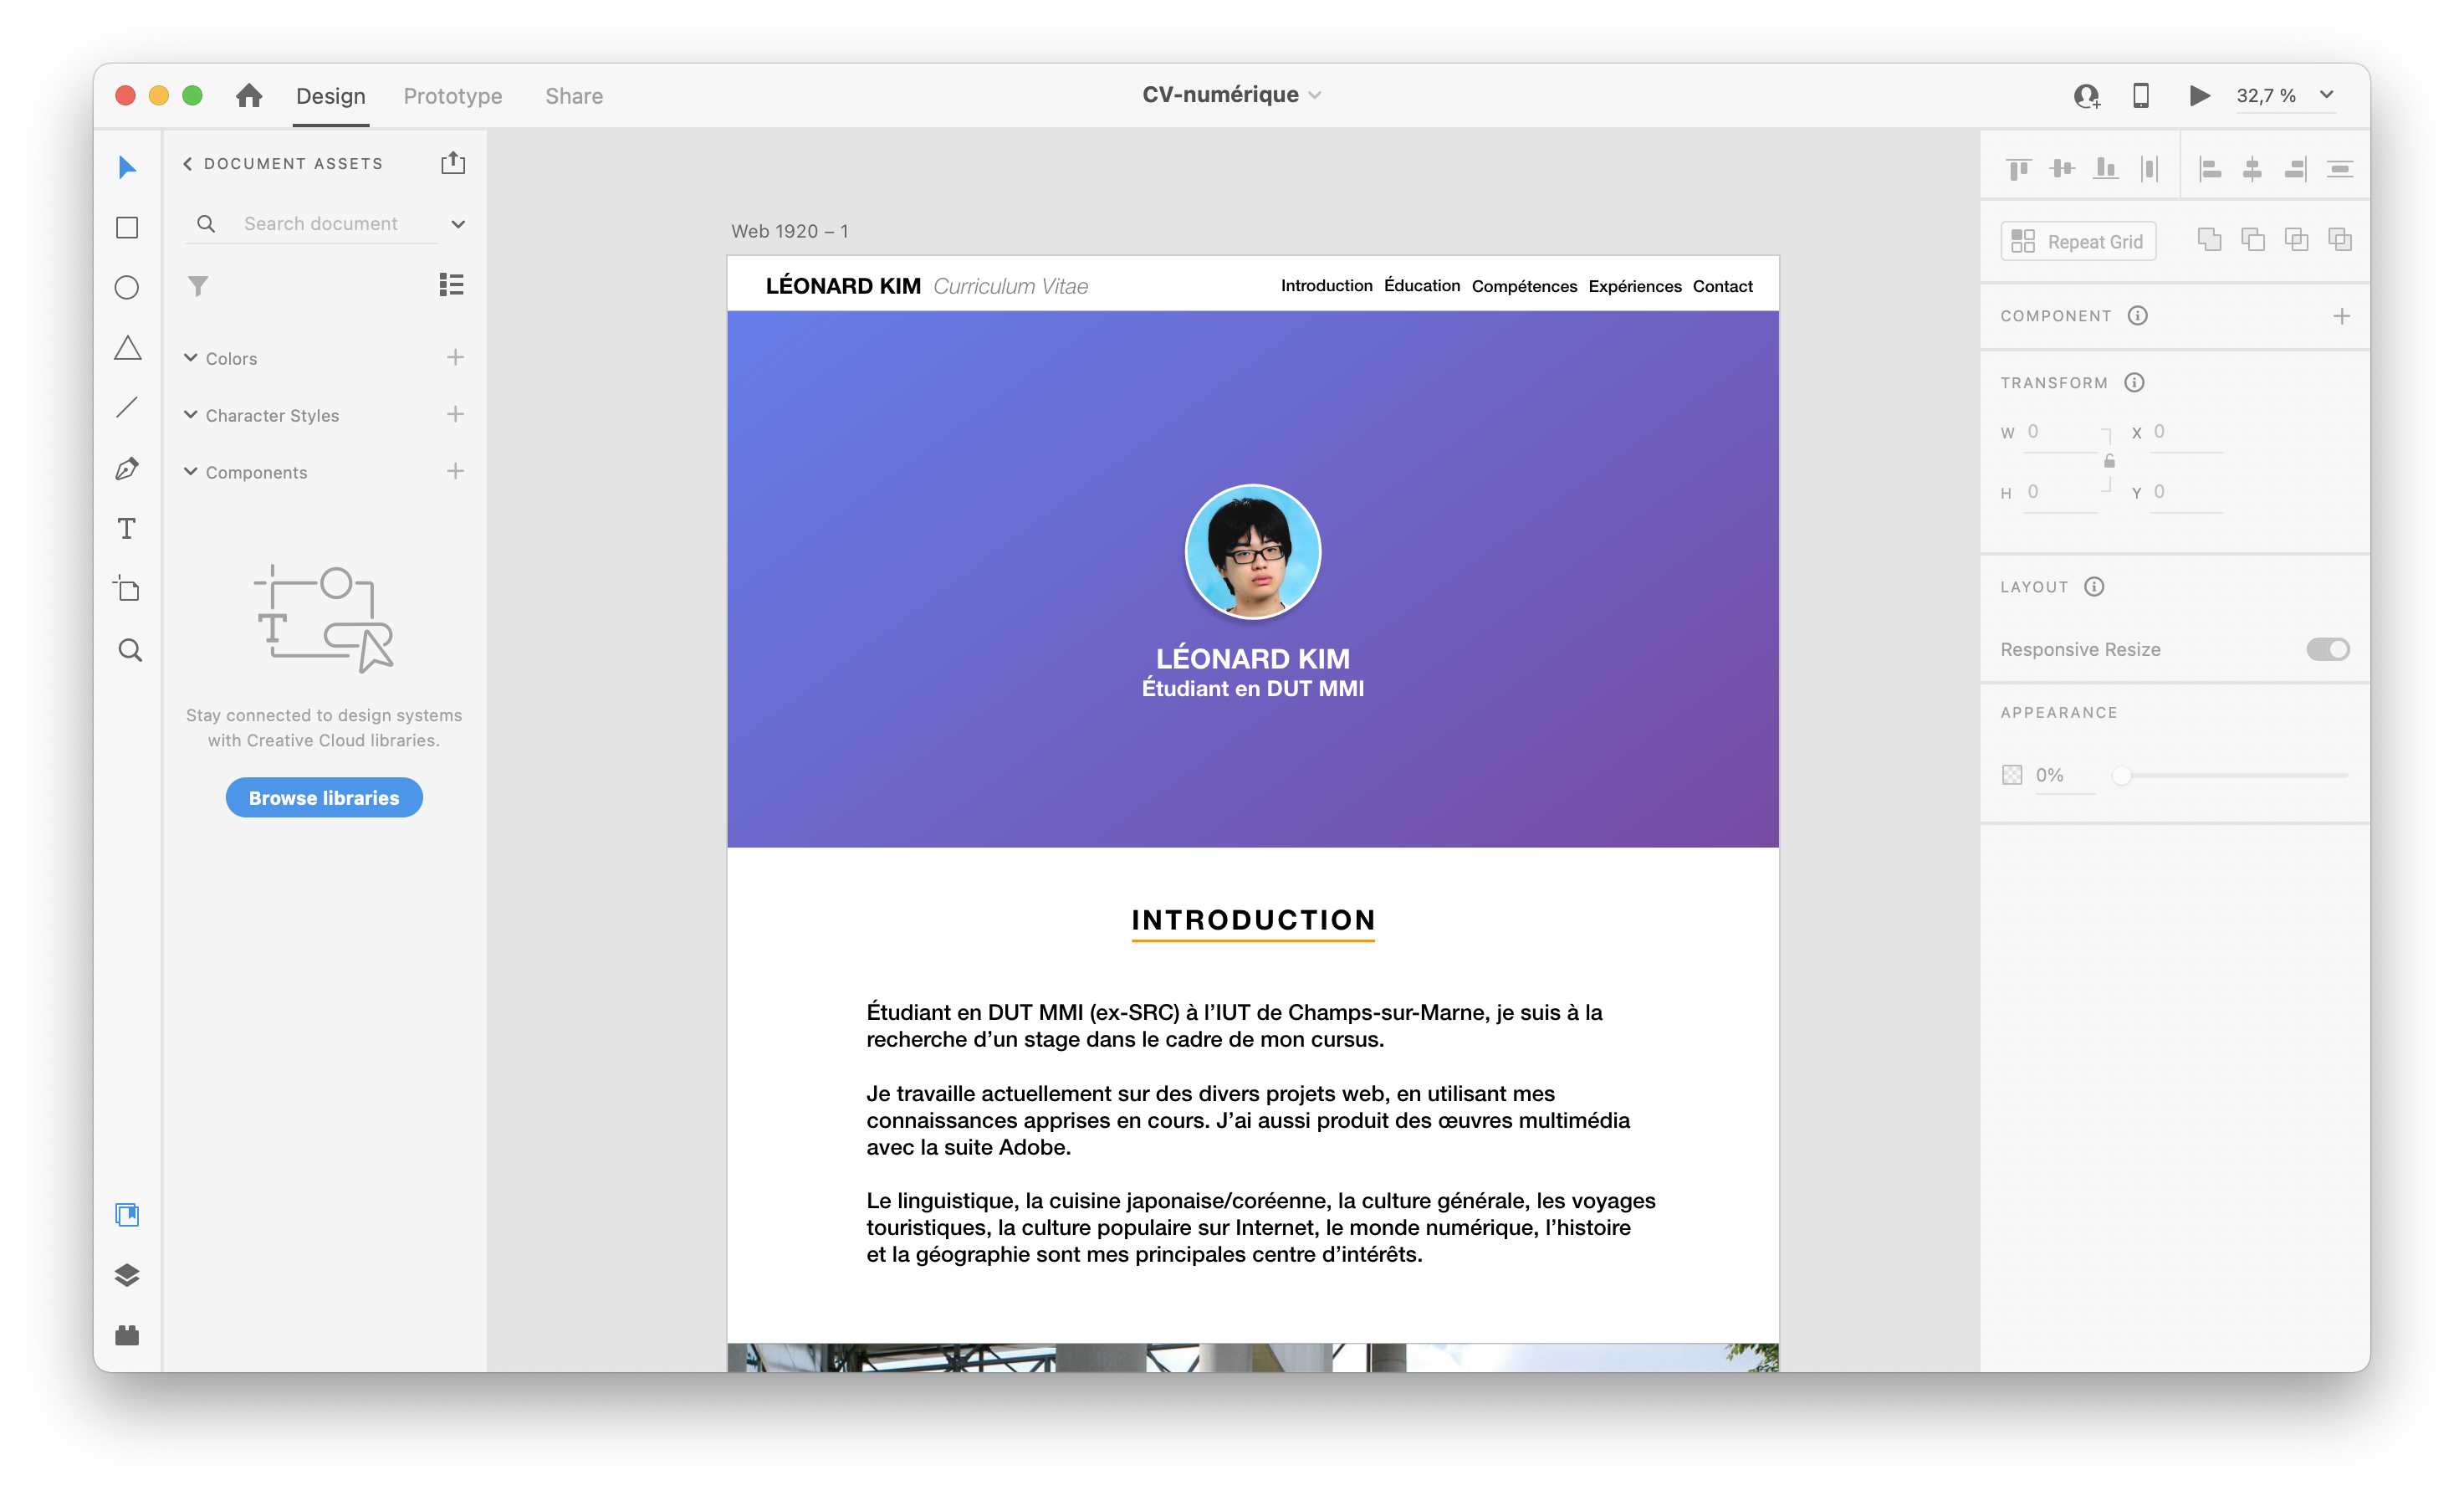Click the Browse libraries button
Screen dimensions: 2464x1496
pyautogui.click(x=324, y=797)
